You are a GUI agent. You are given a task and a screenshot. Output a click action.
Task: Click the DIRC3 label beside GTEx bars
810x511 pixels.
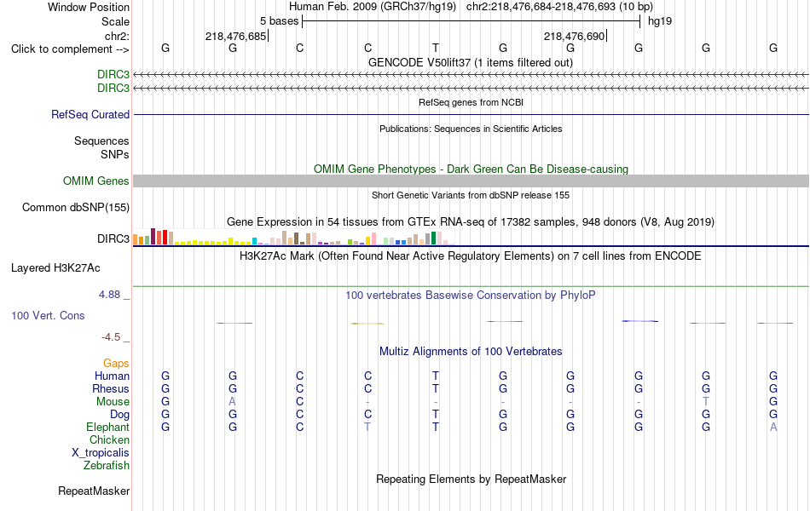113,238
